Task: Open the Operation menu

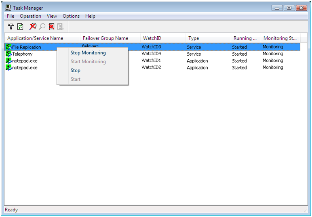Action: point(30,16)
